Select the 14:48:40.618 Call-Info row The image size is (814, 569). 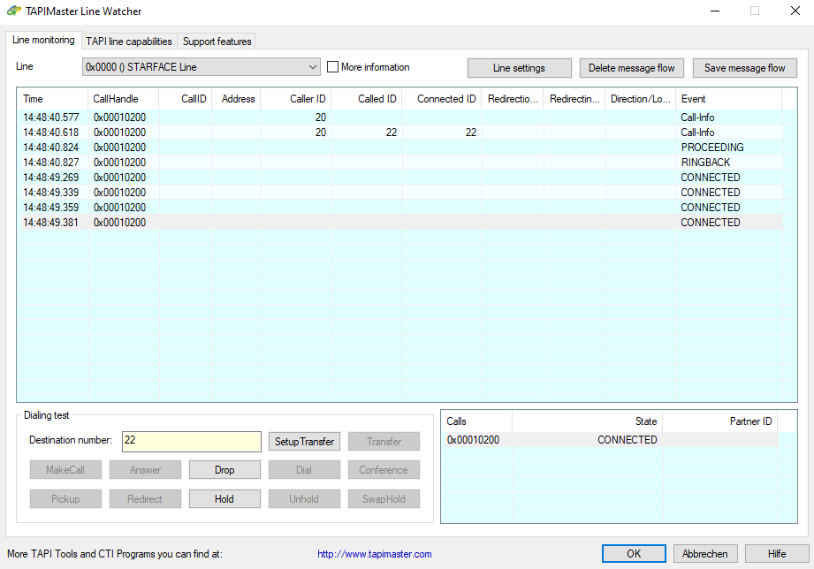tap(399, 133)
